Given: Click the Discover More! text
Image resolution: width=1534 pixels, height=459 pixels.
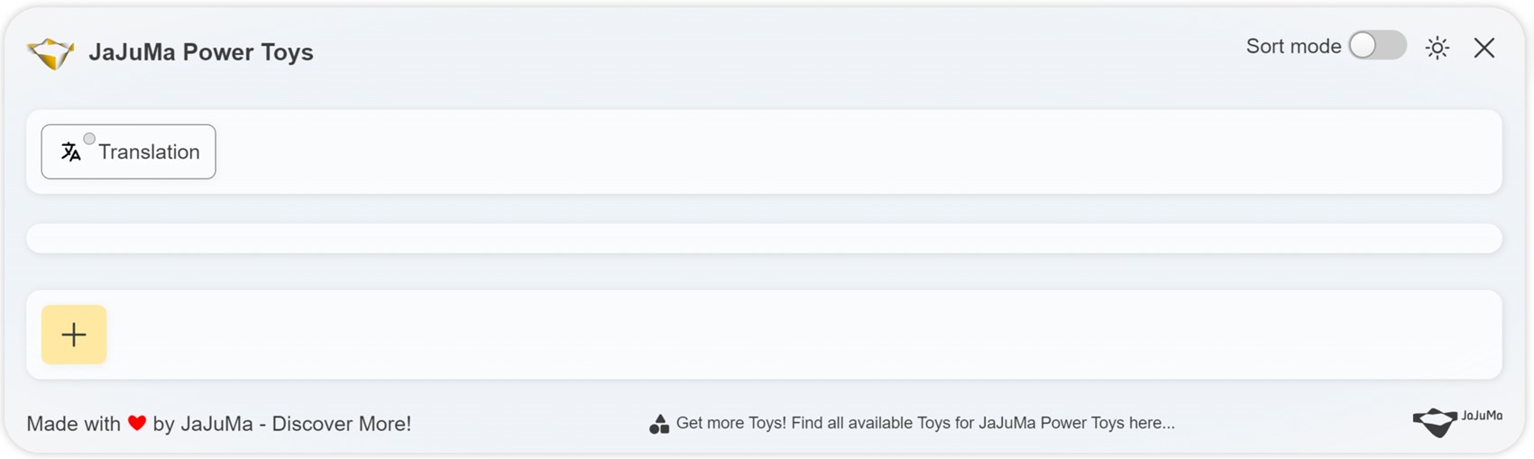Looking at the screenshot, I should (x=342, y=424).
